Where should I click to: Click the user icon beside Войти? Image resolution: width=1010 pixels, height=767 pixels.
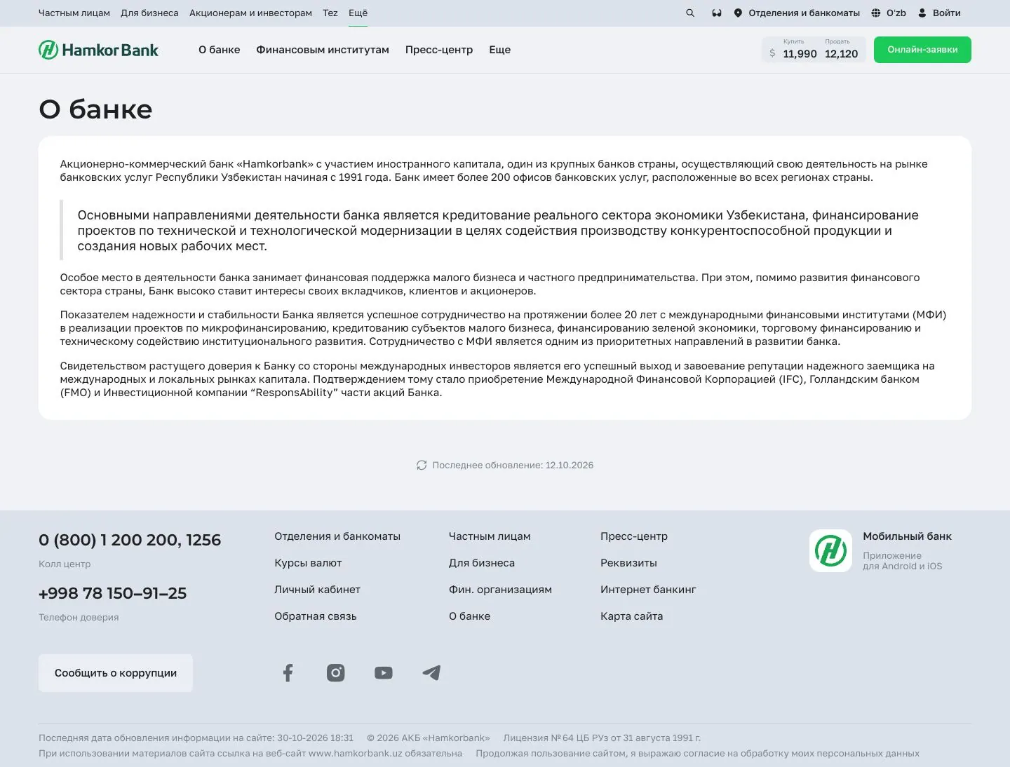coord(922,13)
